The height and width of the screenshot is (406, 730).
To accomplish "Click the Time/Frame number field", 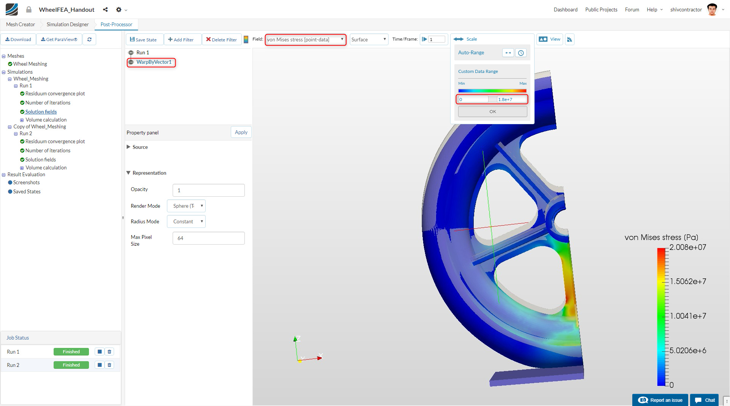I will point(436,39).
